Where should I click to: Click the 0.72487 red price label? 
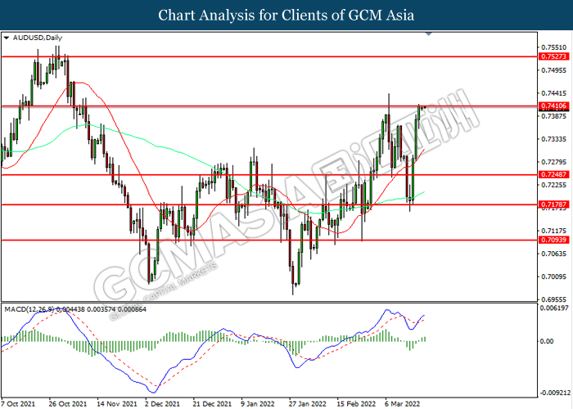(x=553, y=174)
